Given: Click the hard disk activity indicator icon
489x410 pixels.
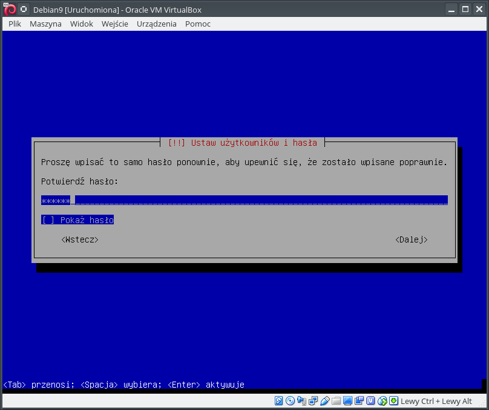Looking at the screenshot, I should (278, 401).
